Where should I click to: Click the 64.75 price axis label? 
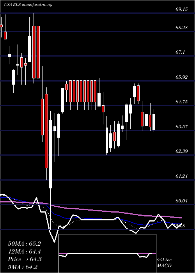click(x=182, y=102)
